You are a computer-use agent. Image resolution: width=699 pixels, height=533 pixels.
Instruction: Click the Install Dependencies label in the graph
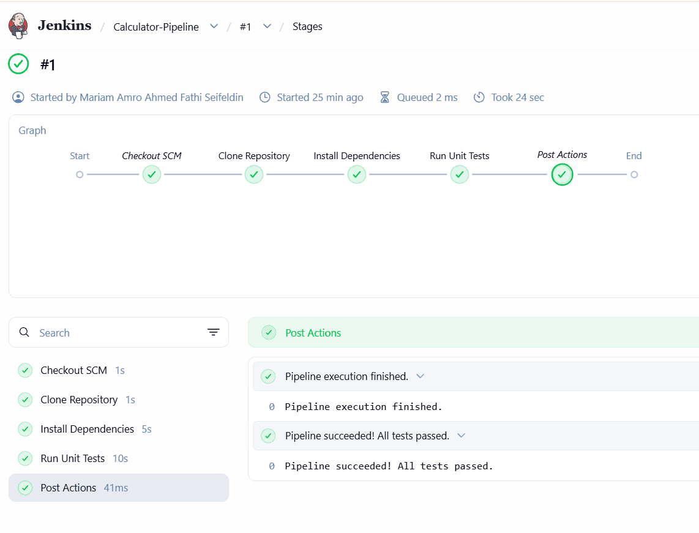pyautogui.click(x=357, y=156)
